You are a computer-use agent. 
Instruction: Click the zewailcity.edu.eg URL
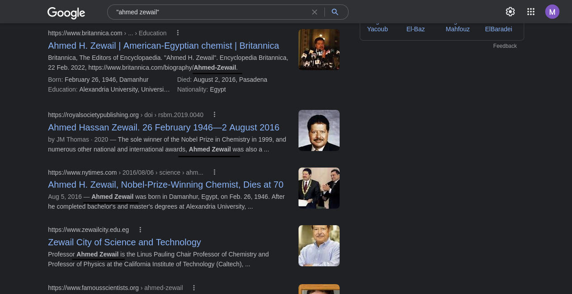[88, 230]
